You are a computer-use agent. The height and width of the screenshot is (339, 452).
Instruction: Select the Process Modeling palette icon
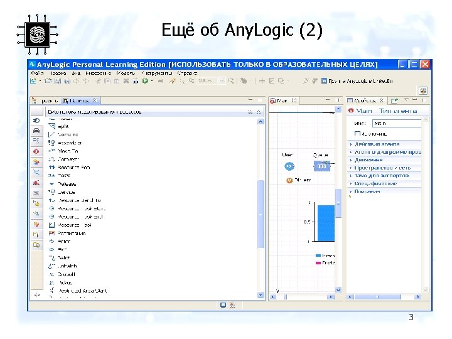pyautogui.click(x=36, y=121)
